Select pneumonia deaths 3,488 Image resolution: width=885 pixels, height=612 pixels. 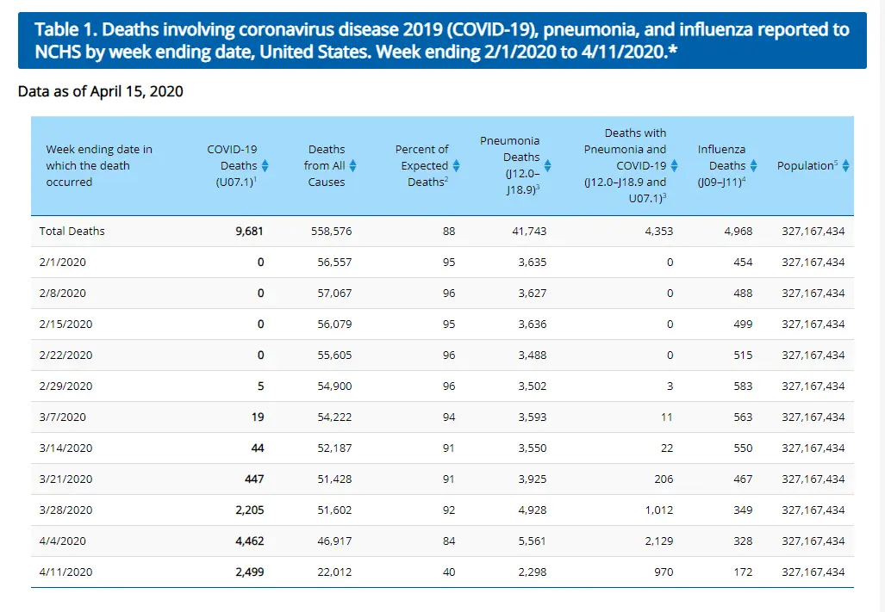pyautogui.click(x=533, y=355)
